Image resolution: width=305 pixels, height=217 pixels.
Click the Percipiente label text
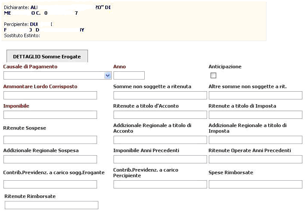pyautogui.click(x=16, y=24)
